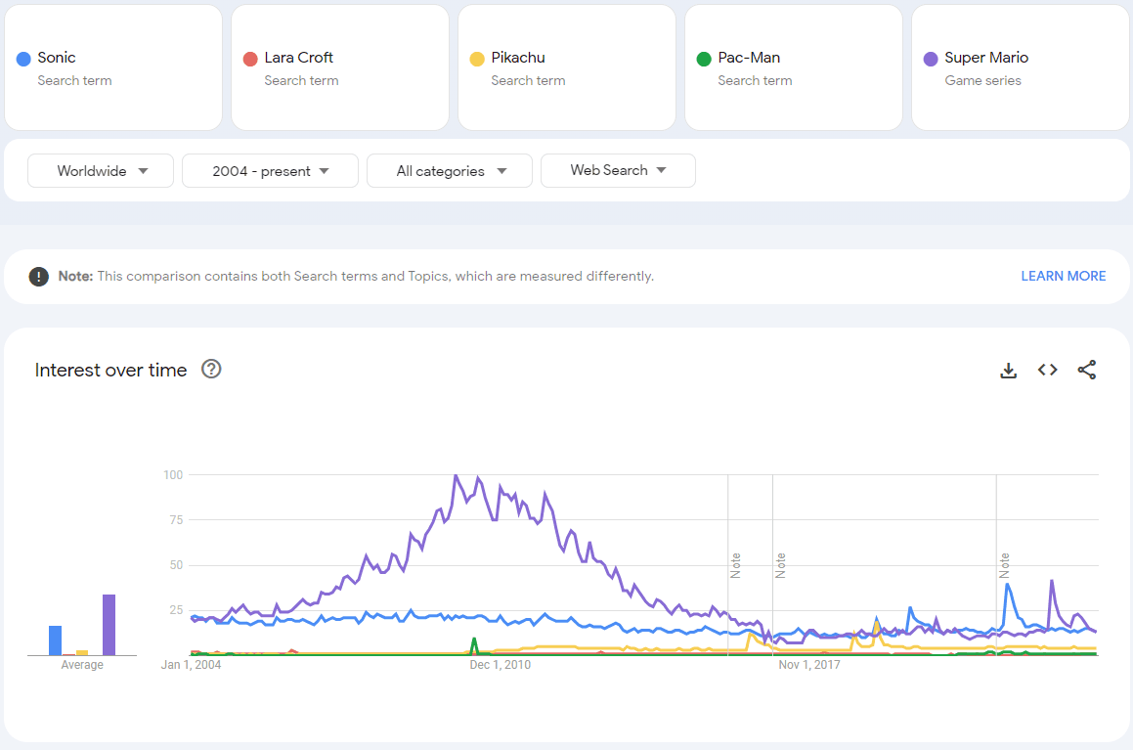Click the Nov 1, 2017 axis label

point(809,665)
